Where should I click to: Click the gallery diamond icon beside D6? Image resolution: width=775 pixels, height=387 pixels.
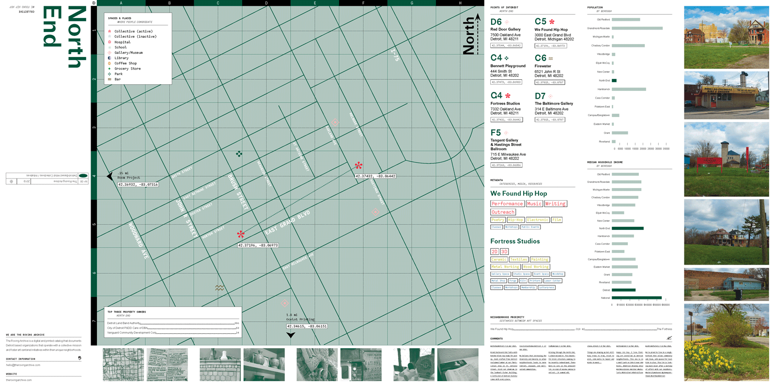pyautogui.click(x=507, y=22)
